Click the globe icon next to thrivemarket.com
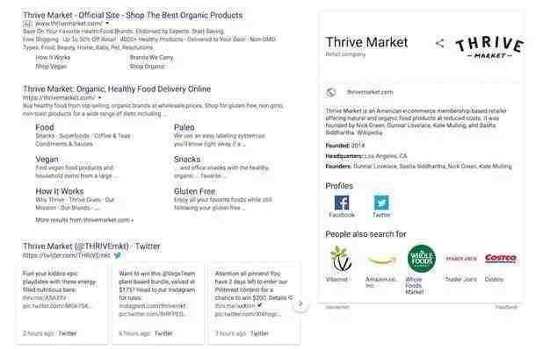 point(331,92)
